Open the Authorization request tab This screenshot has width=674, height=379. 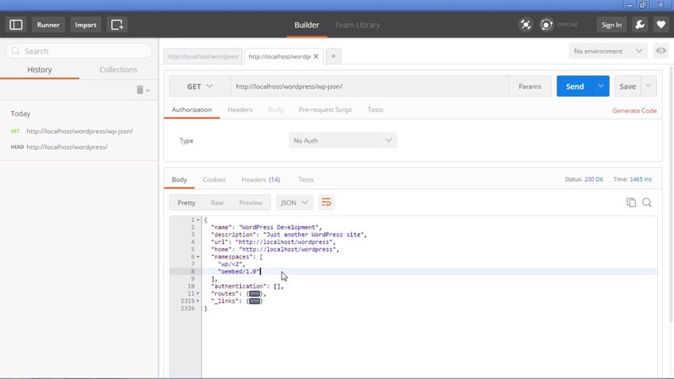(192, 109)
